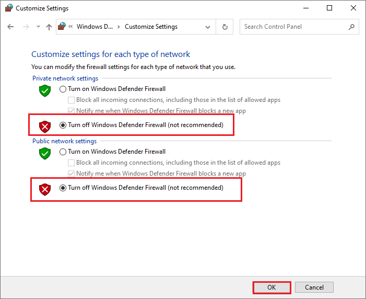Toggle Notify me checkbox under Public network

[x=71, y=174]
